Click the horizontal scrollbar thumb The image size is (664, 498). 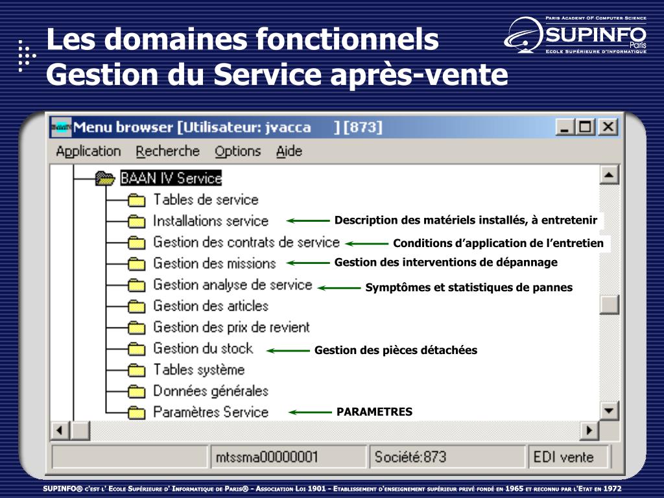[80, 431]
